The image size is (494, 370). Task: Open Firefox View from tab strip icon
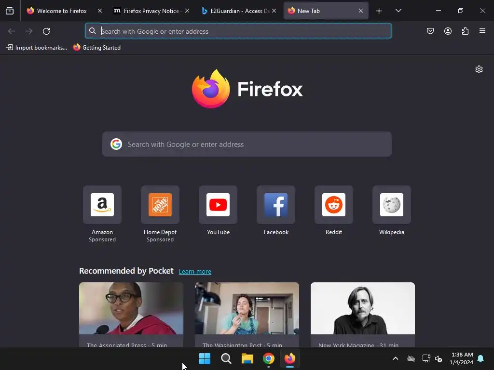(10, 11)
